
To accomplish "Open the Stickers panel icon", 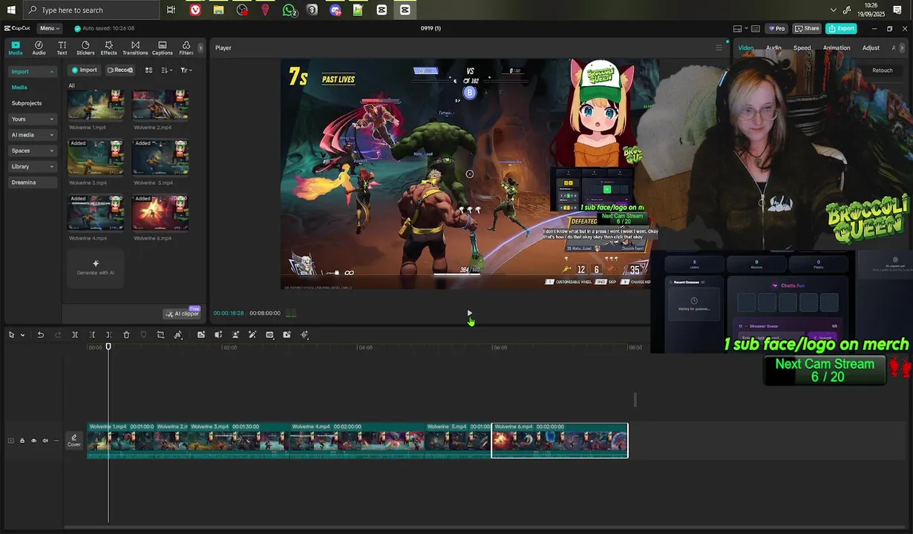I will [85, 48].
